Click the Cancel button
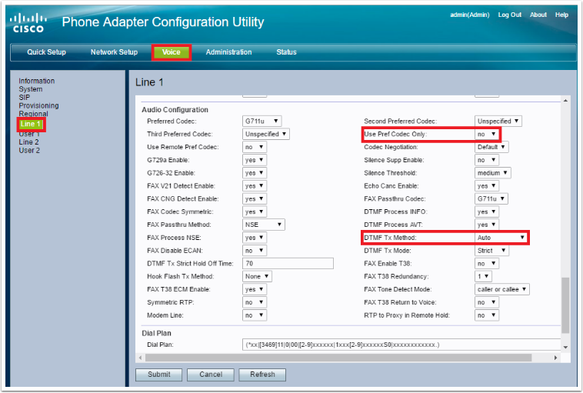Screen dimensions: 583x393 [211, 375]
